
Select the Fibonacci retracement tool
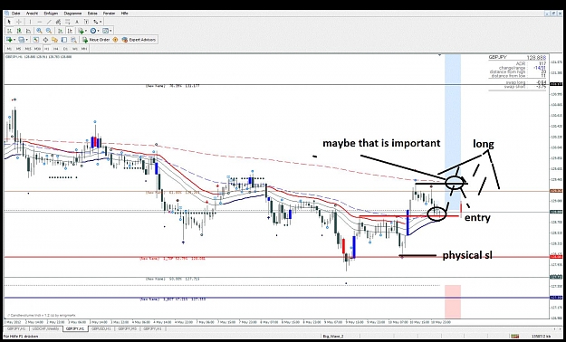68,22
